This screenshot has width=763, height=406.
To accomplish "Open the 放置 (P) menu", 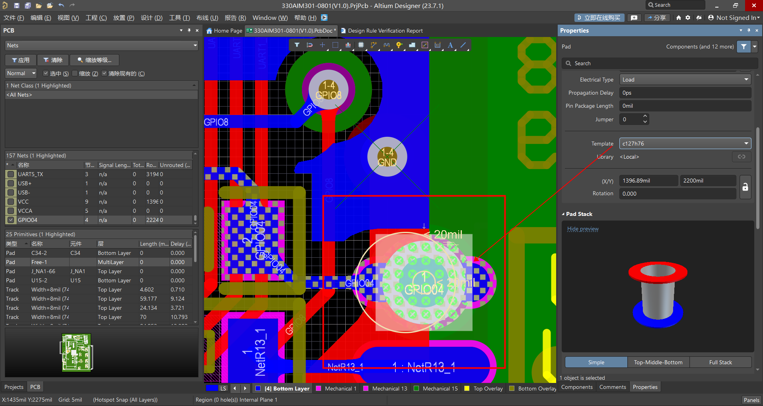I will [x=123, y=18].
